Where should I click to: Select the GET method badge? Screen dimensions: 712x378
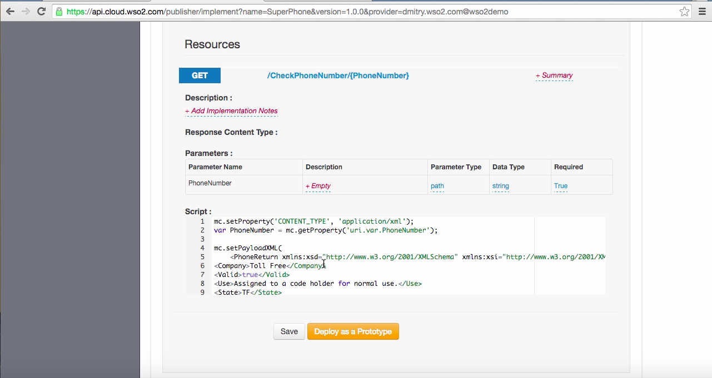point(200,75)
